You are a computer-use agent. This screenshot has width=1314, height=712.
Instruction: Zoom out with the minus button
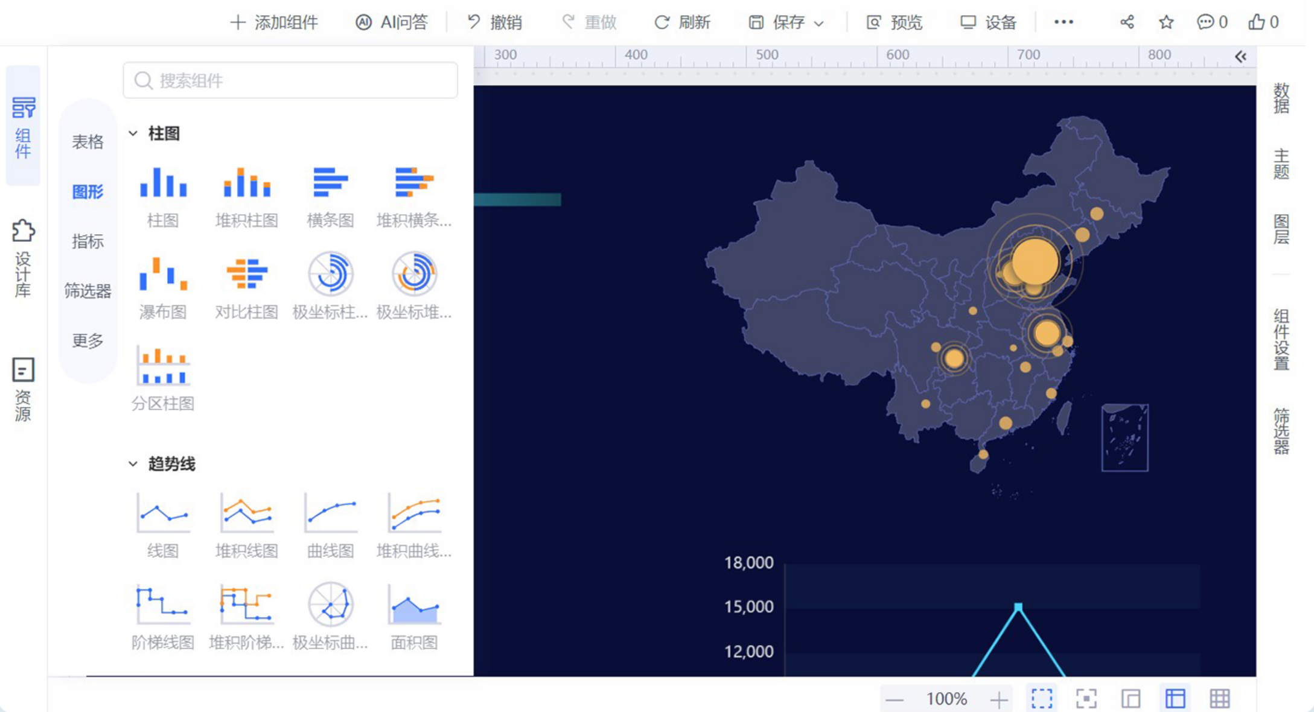click(x=895, y=700)
